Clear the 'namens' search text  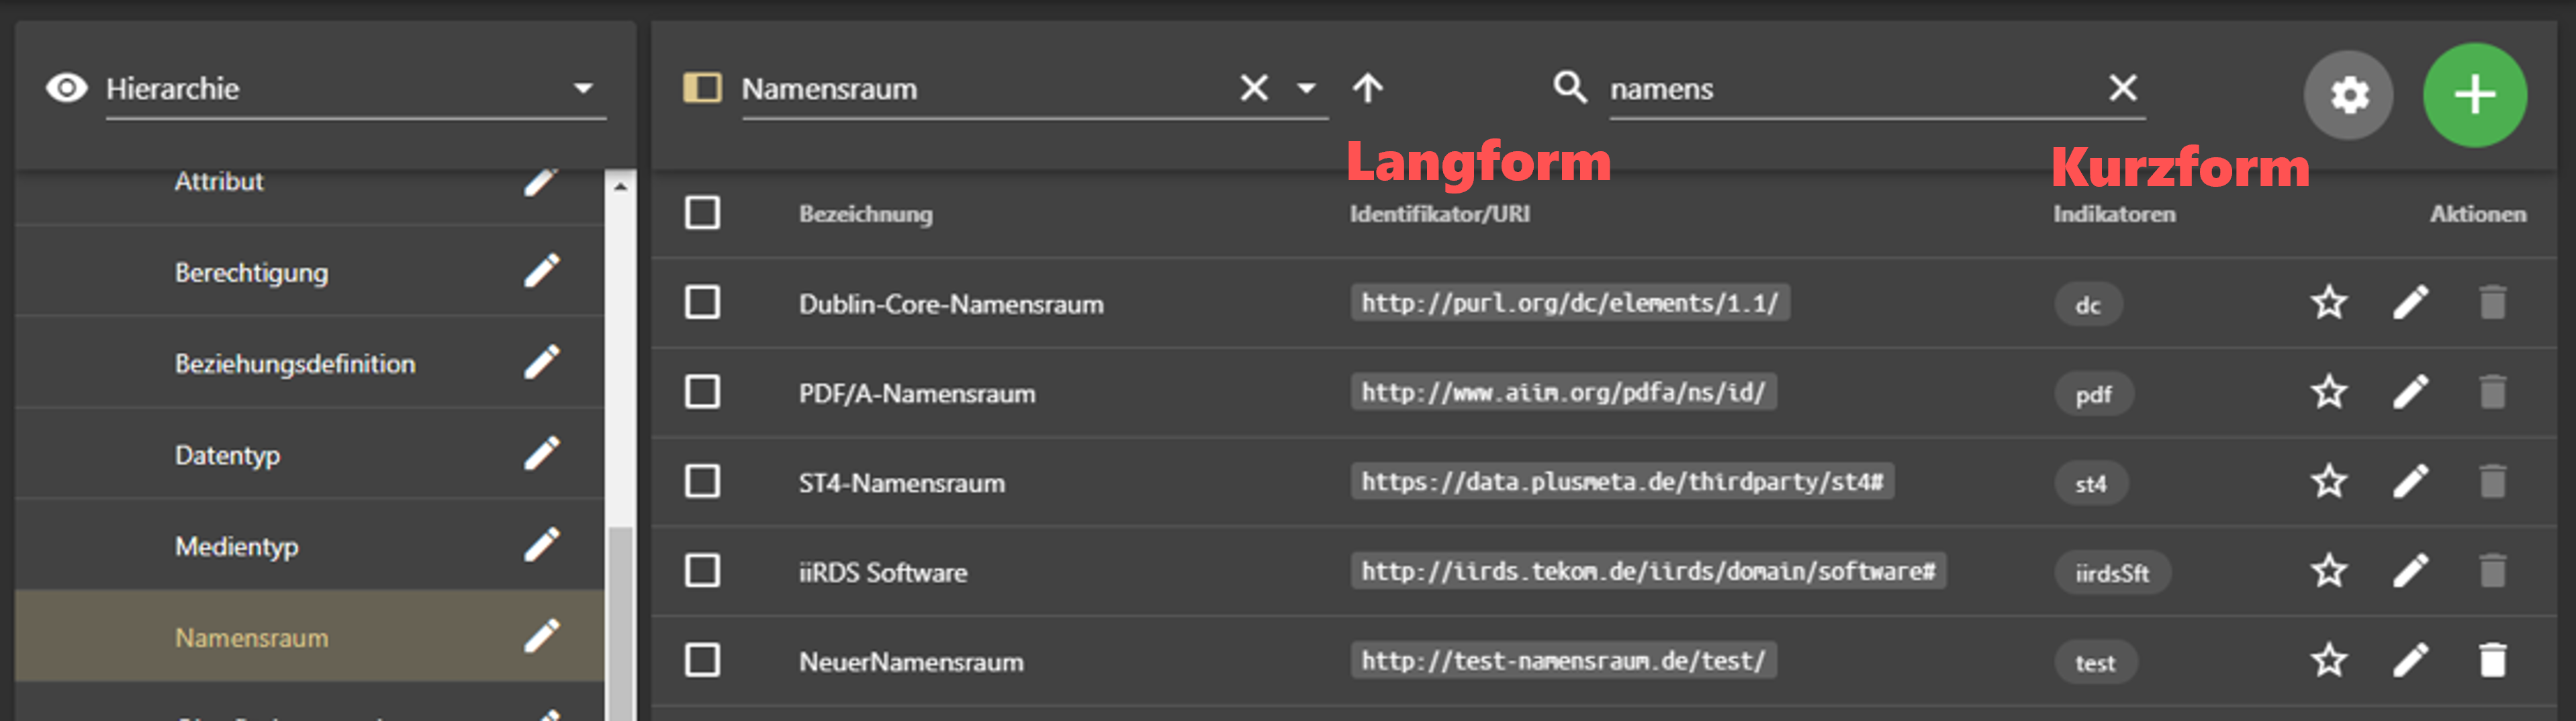point(2123,88)
